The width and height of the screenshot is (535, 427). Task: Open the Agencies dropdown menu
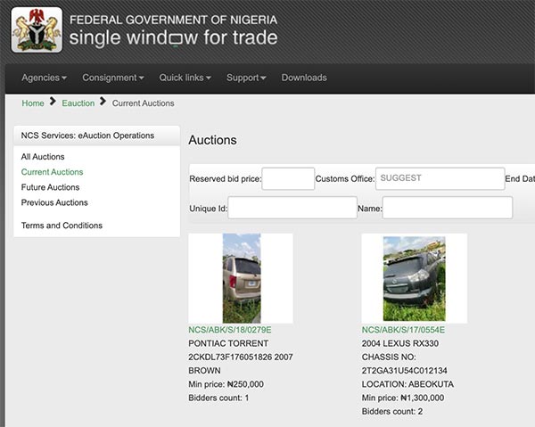[44, 78]
